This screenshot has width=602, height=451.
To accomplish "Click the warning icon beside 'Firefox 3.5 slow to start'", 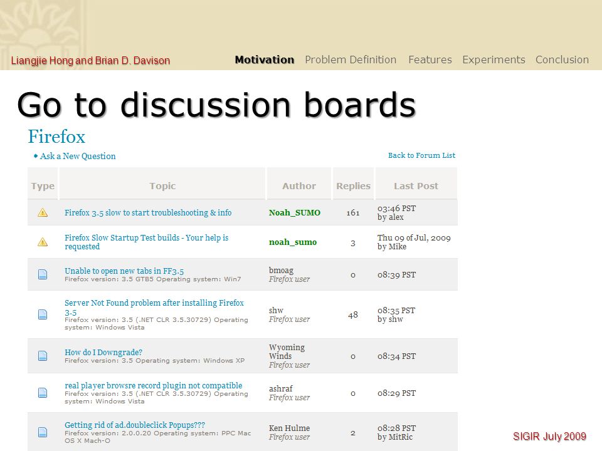I will (x=43, y=212).
